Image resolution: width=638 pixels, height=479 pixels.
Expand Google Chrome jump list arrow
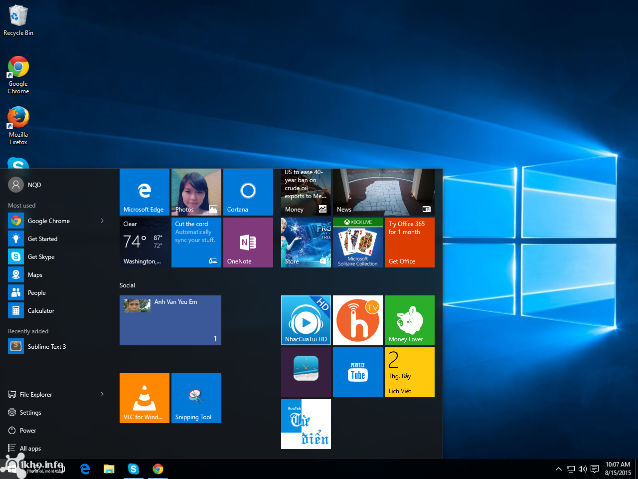coord(102,221)
